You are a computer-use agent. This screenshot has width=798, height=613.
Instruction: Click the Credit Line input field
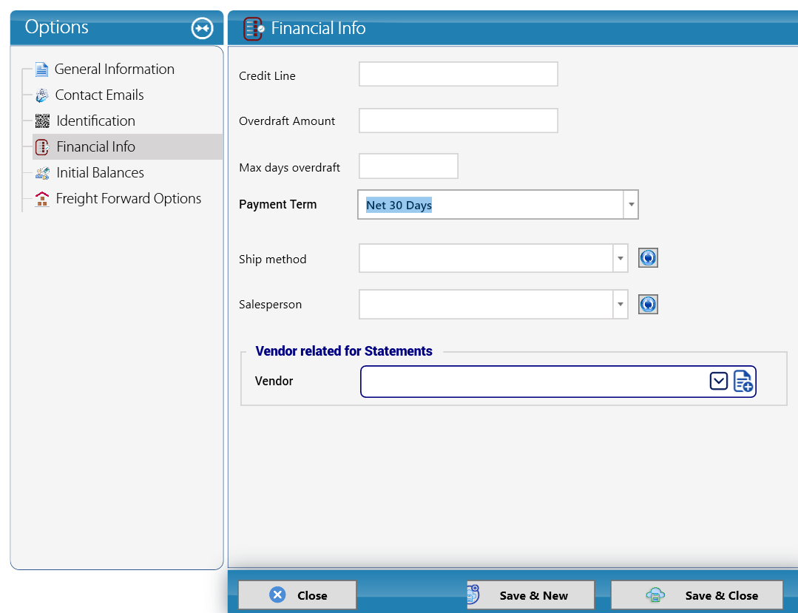point(459,74)
